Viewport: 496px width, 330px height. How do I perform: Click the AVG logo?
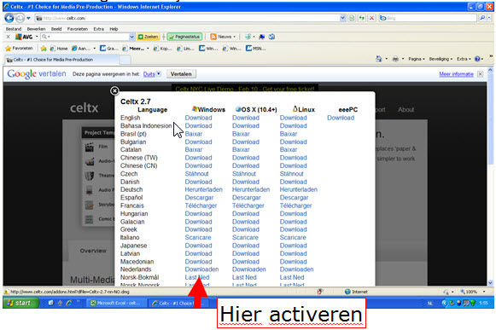coord(25,37)
